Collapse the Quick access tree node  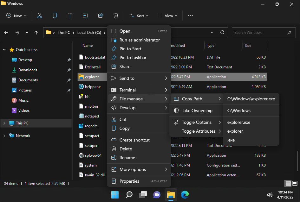[4, 50]
